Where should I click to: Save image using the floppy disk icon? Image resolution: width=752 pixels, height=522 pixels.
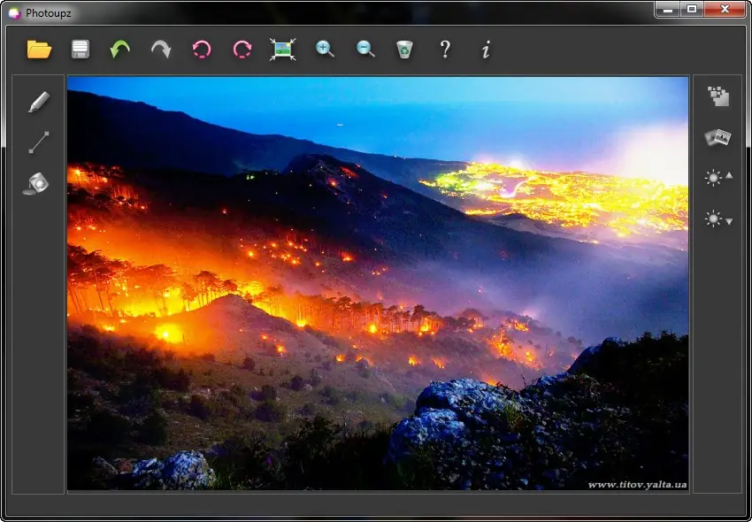tap(81, 50)
